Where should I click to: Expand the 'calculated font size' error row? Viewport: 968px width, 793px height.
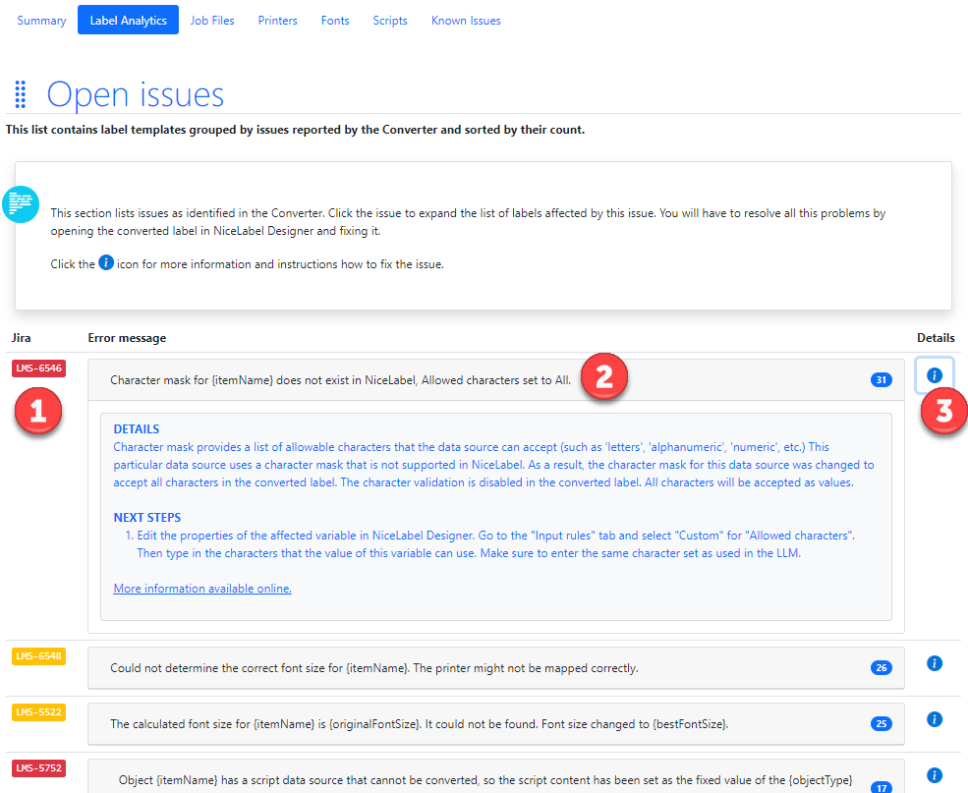click(x=496, y=724)
